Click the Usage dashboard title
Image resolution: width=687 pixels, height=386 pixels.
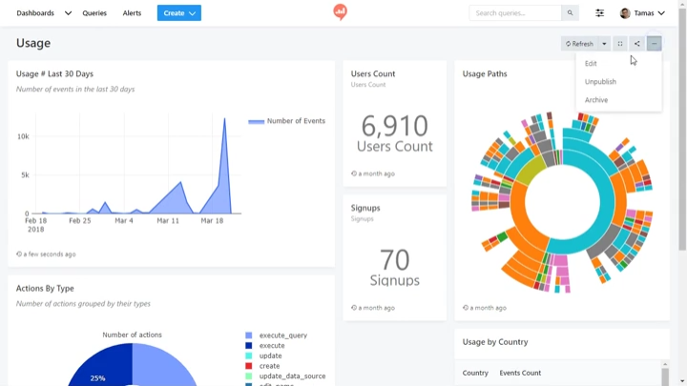[33, 43]
